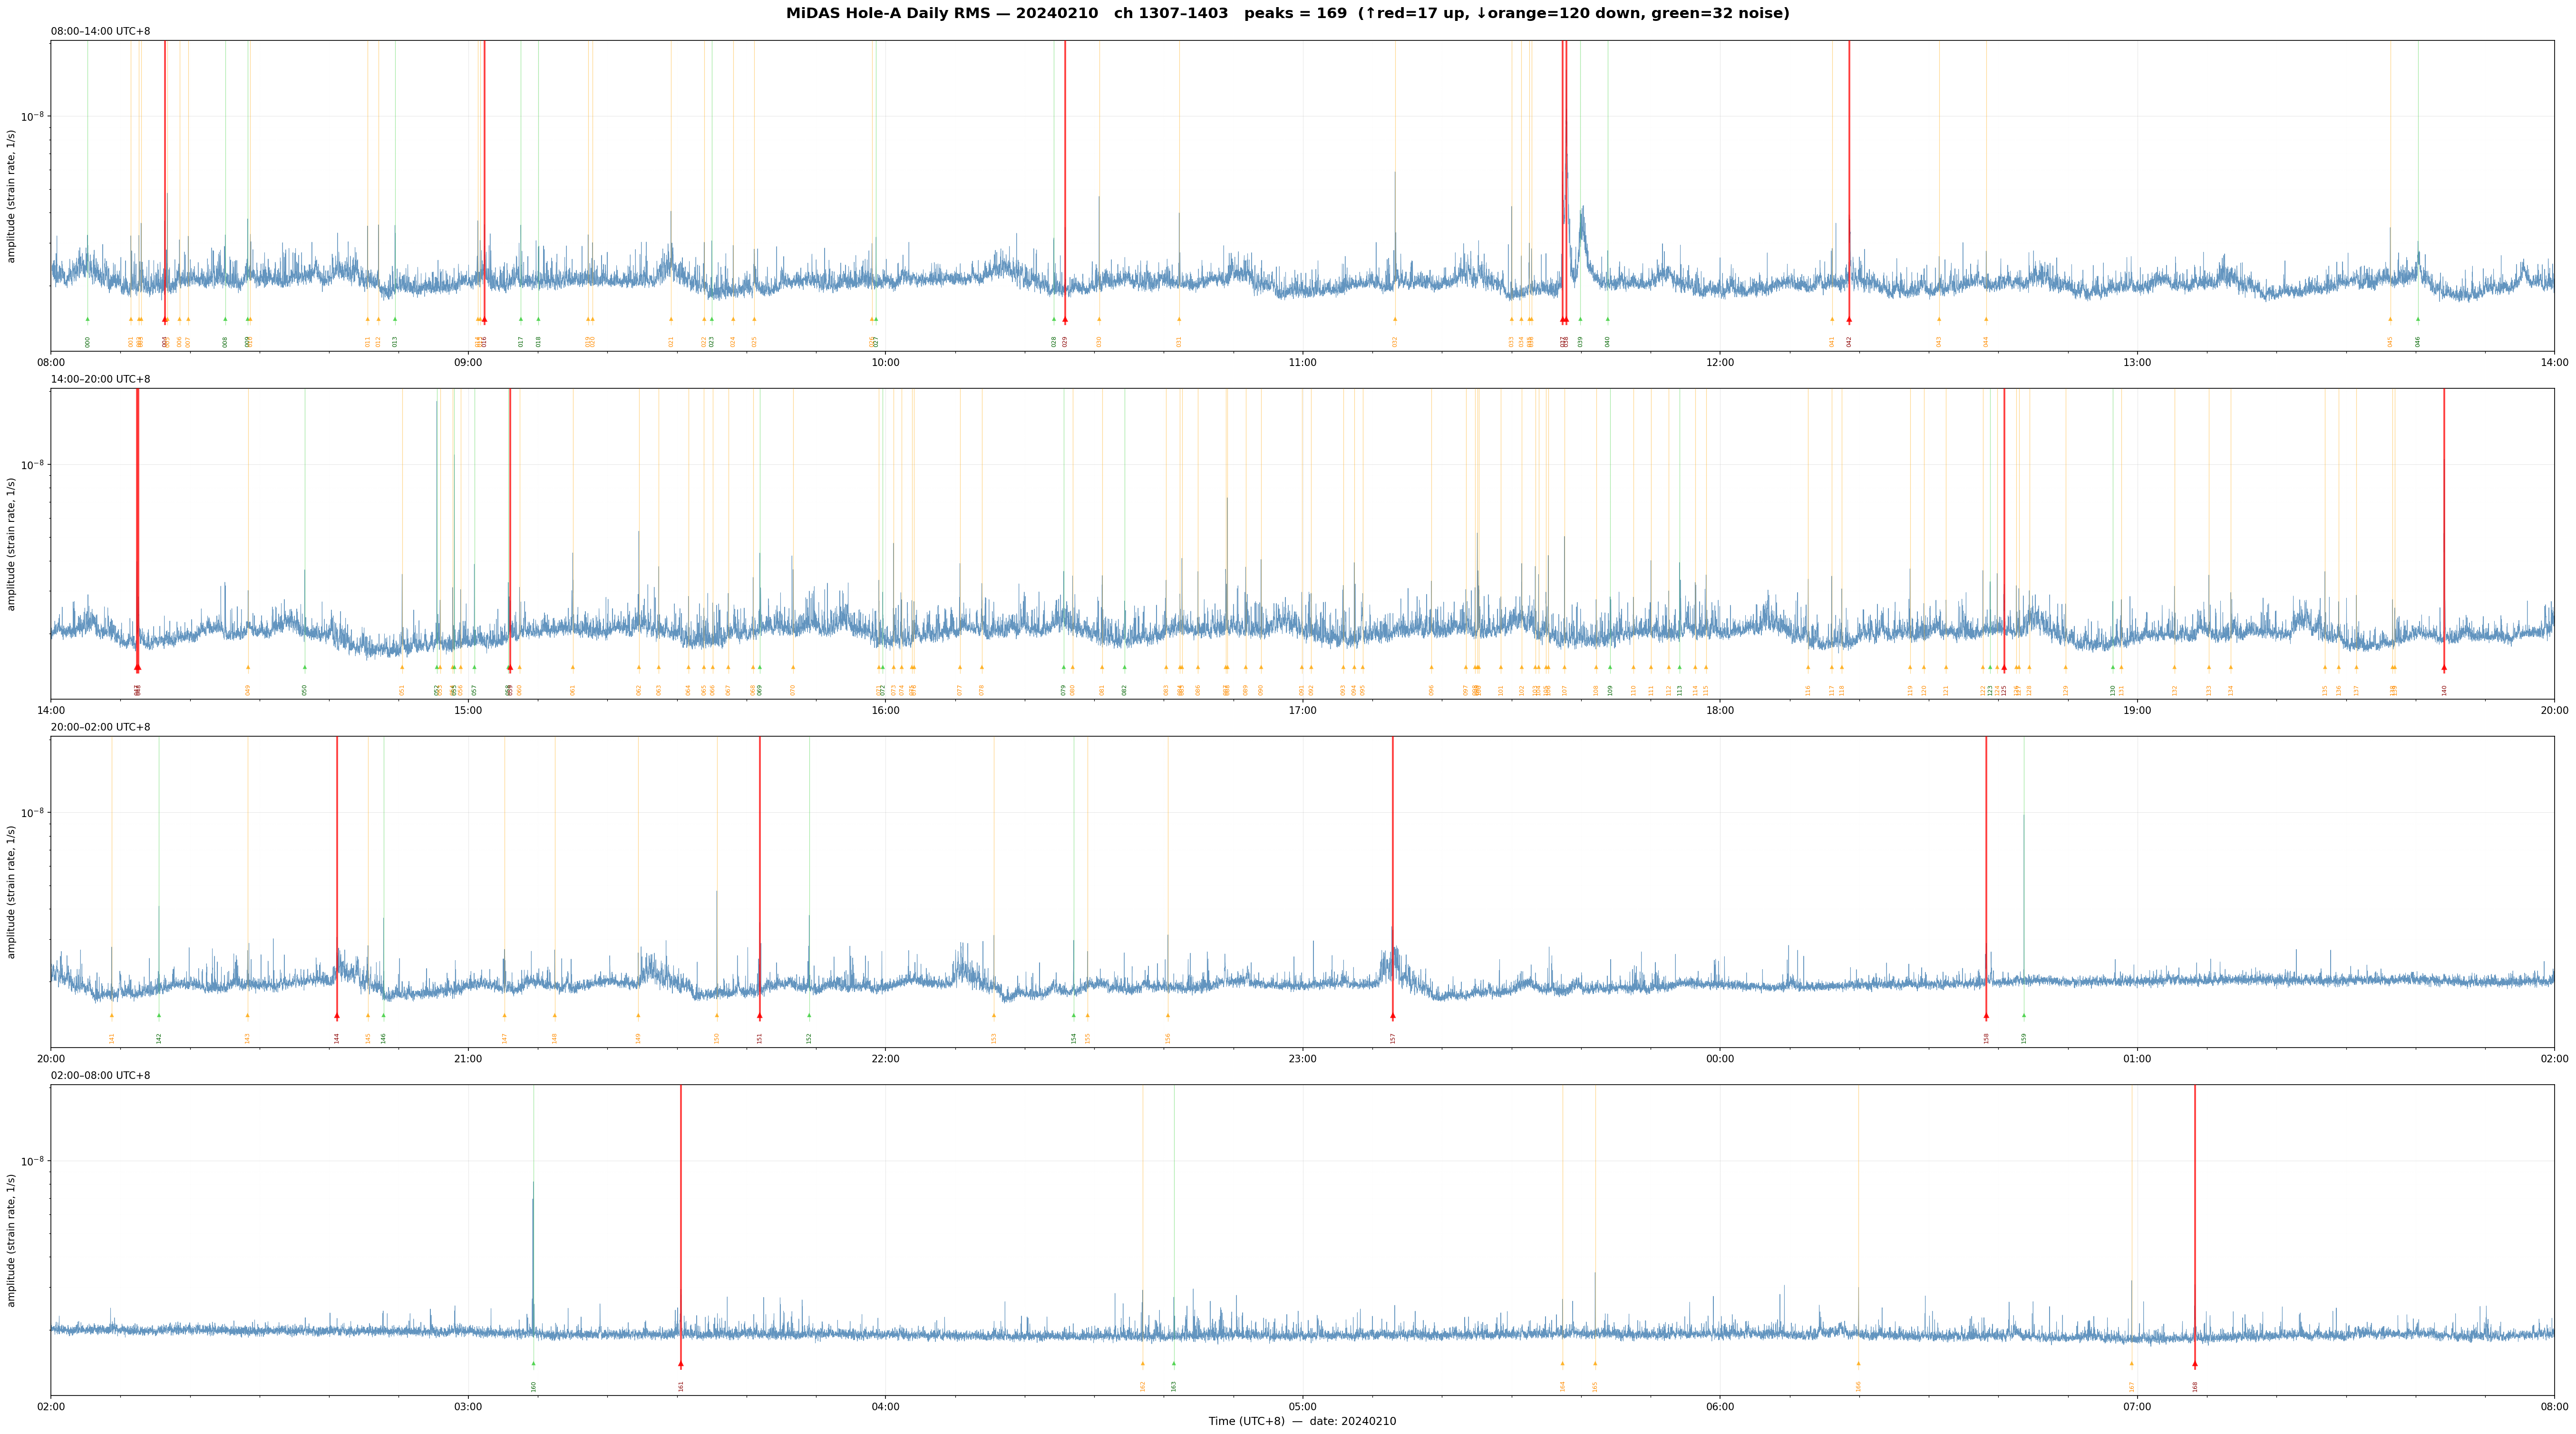Click the peak label 156 in the third panel

(1167, 1038)
